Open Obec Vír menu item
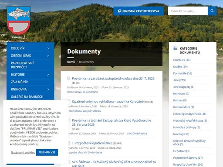The height and width of the screenshot is (167, 223). (x=18, y=48)
